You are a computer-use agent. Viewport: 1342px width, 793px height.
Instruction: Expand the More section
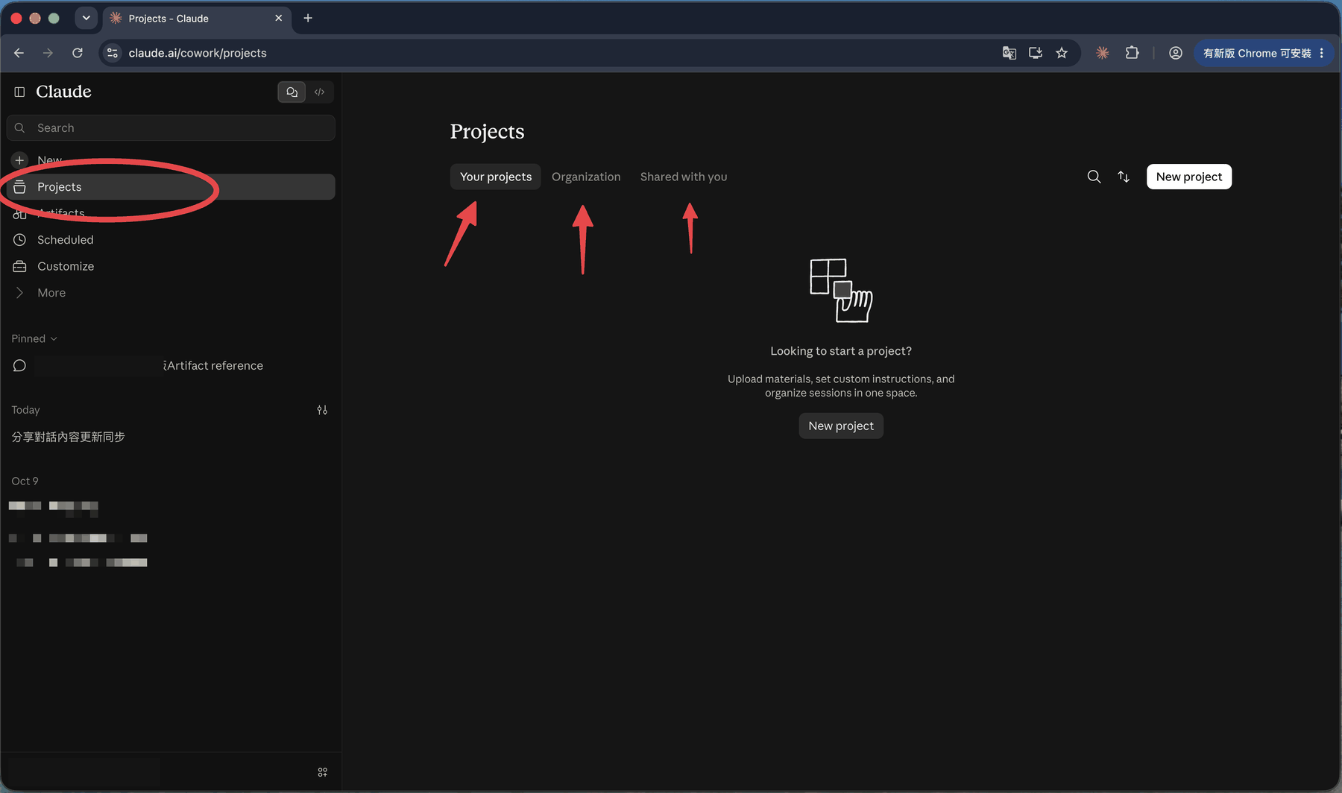(171, 293)
